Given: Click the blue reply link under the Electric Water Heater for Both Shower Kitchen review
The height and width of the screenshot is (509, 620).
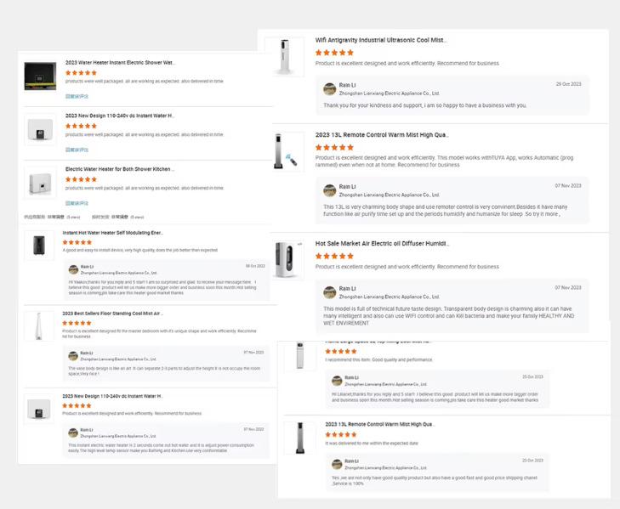Looking at the screenshot, I should (77, 203).
